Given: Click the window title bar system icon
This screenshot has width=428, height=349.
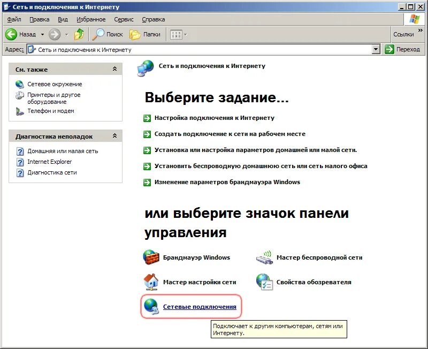Looking at the screenshot, I should 7,7.
